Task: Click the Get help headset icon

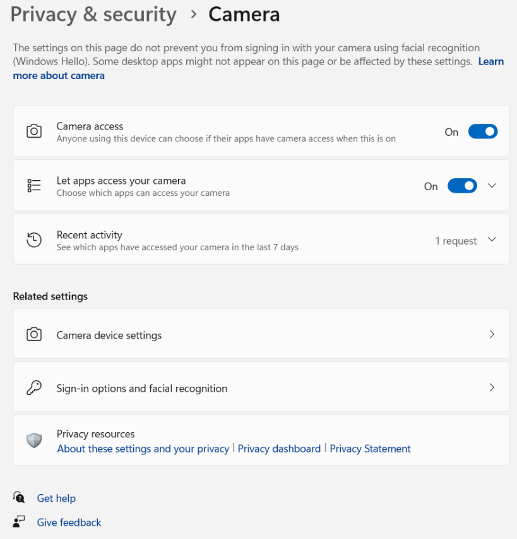Action: click(19, 497)
